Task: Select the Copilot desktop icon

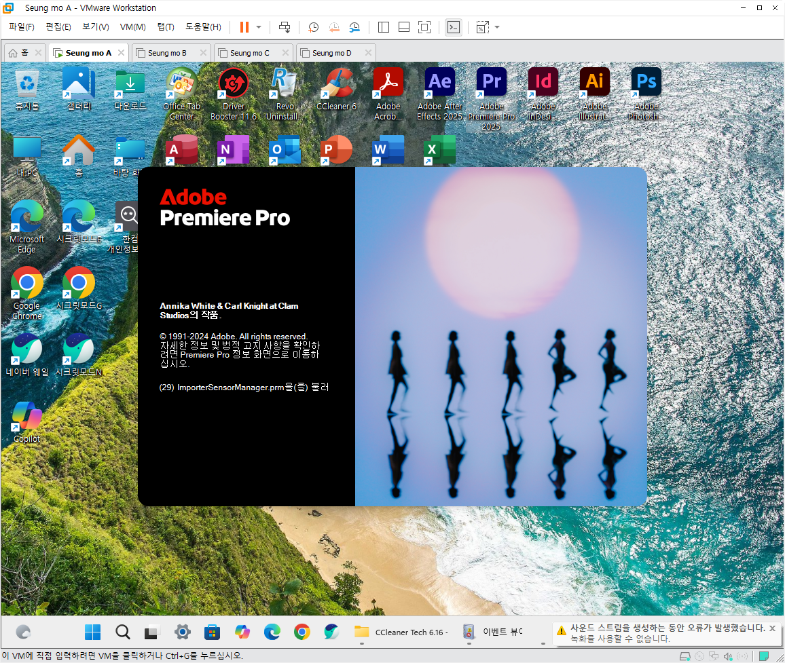Action: [x=27, y=422]
